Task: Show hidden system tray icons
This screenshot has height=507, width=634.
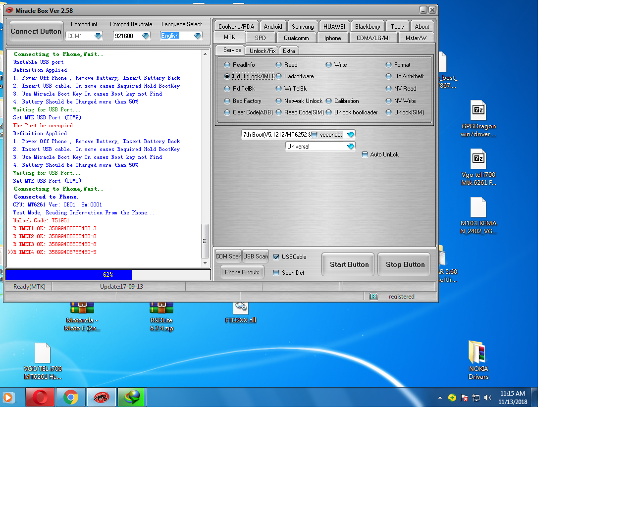Action: click(x=440, y=398)
